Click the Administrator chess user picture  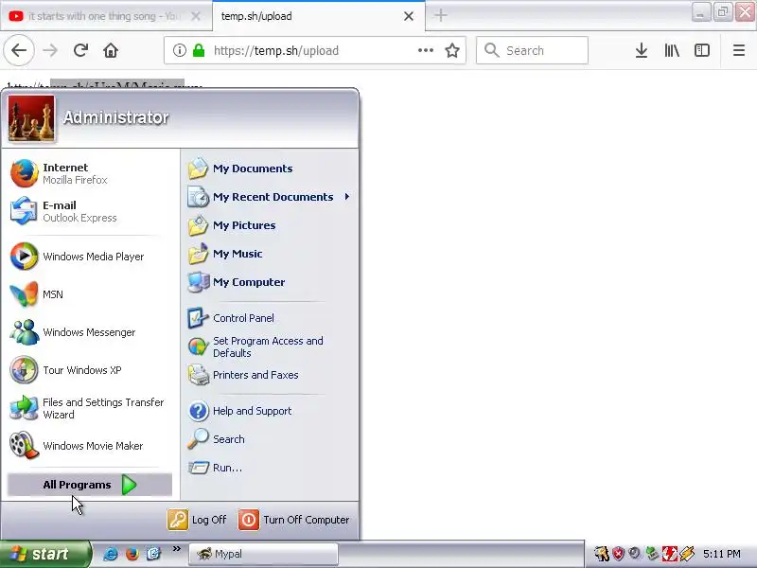point(31,117)
